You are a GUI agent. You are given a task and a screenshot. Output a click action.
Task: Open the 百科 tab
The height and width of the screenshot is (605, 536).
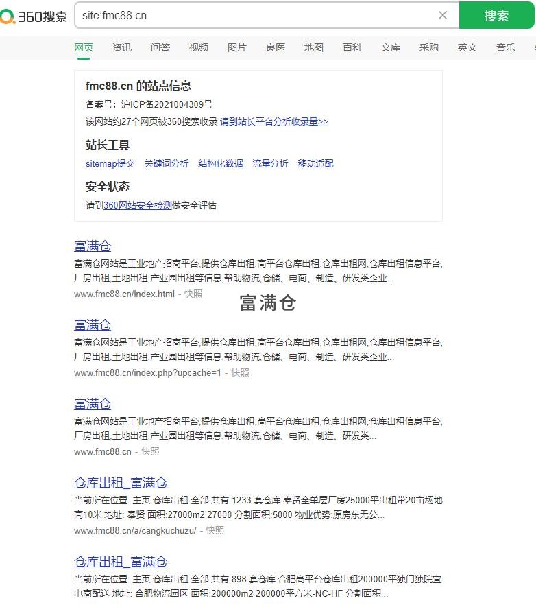[x=352, y=47]
